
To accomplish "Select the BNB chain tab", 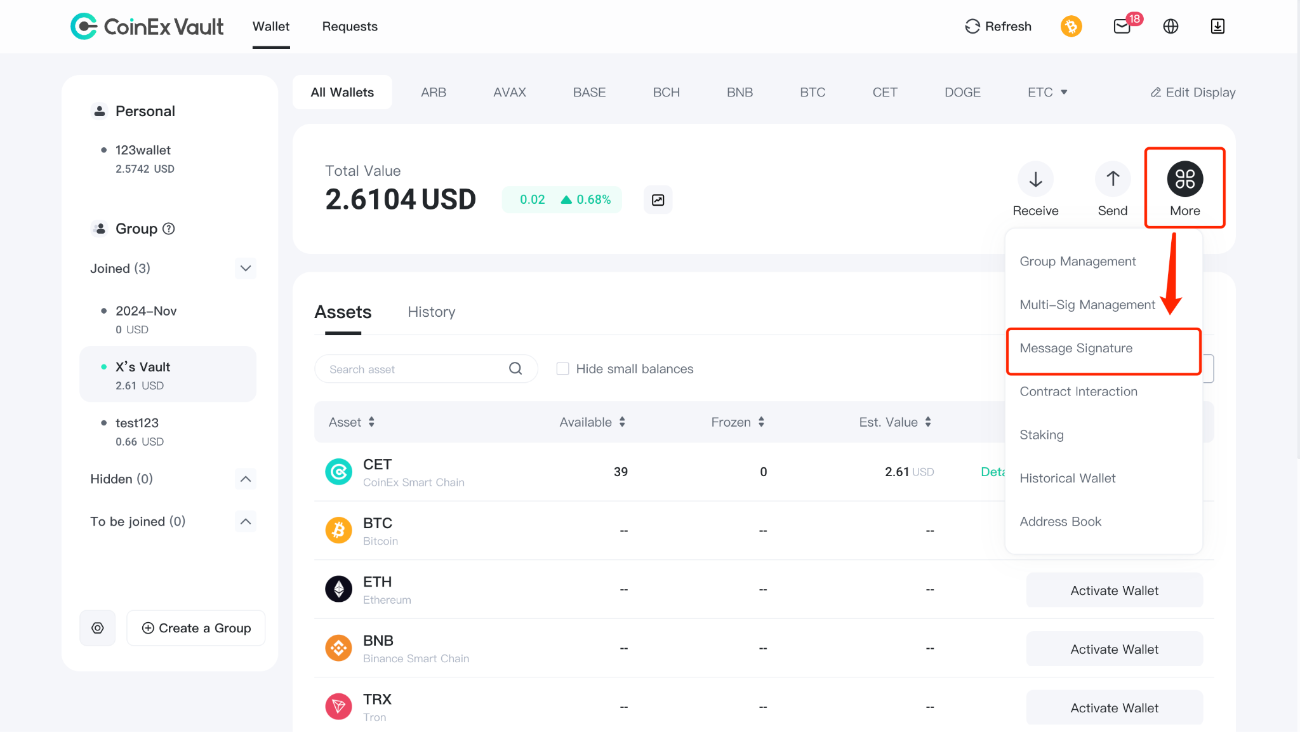I will [740, 92].
